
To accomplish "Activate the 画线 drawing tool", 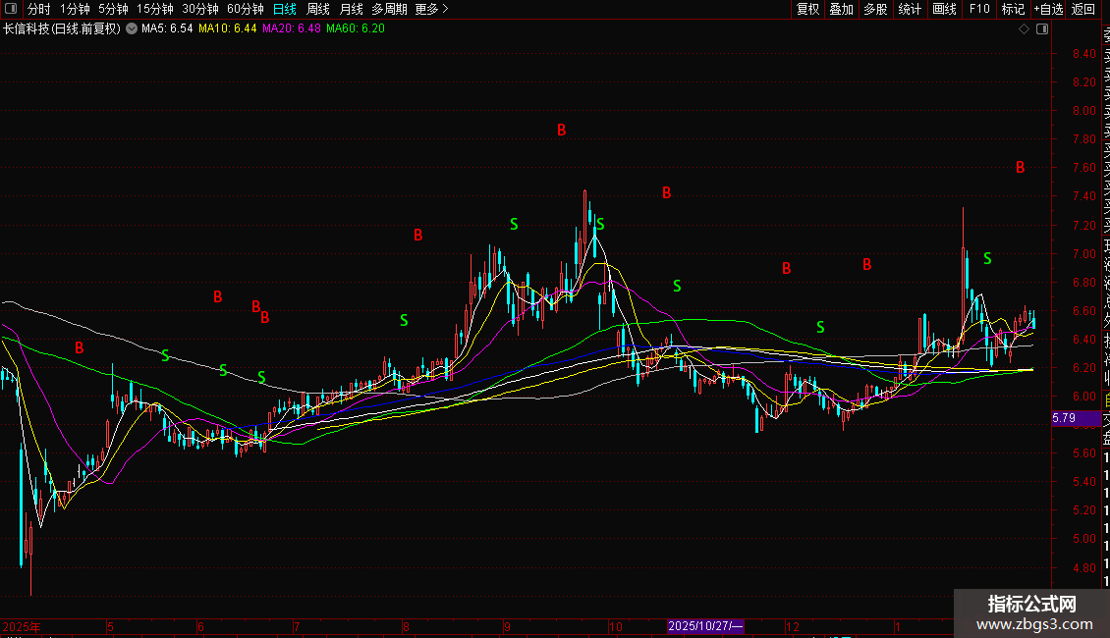I will click(x=944, y=9).
